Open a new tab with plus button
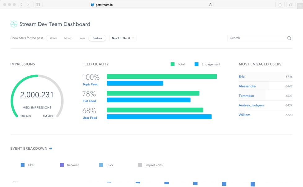Image resolution: width=303 pixels, height=187 pixels. pyautogui.click(x=300, y=6)
